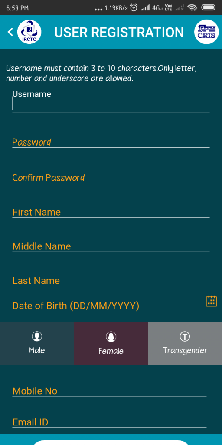This screenshot has width=222, height=445.
Task: Tap the transgender T icon
Action: pyautogui.click(x=185, y=337)
